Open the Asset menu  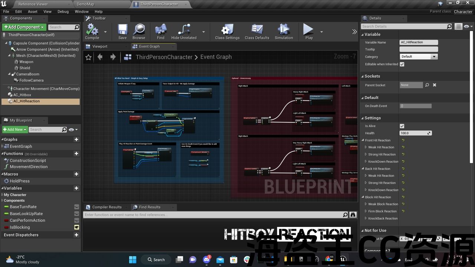click(x=33, y=11)
